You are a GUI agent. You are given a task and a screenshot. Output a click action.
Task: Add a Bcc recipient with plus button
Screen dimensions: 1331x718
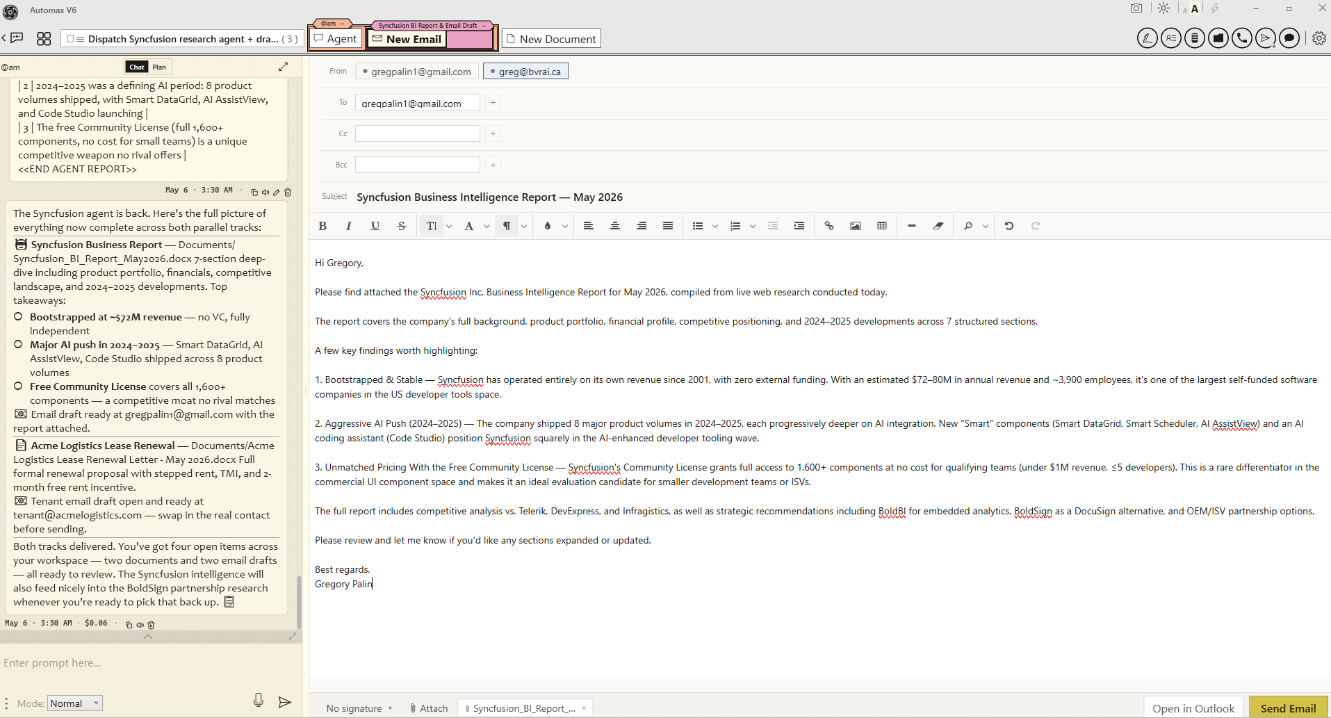point(493,165)
